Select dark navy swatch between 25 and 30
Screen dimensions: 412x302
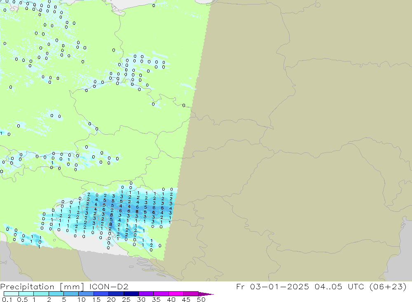pyautogui.click(x=131, y=294)
